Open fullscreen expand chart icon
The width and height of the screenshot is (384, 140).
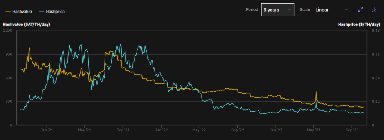(361, 10)
